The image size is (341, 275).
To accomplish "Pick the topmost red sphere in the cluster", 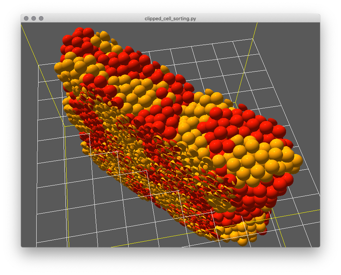I will [88, 32].
